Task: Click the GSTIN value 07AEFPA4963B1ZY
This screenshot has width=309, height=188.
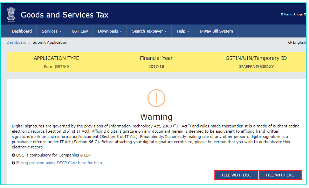Action: pyautogui.click(x=256, y=67)
